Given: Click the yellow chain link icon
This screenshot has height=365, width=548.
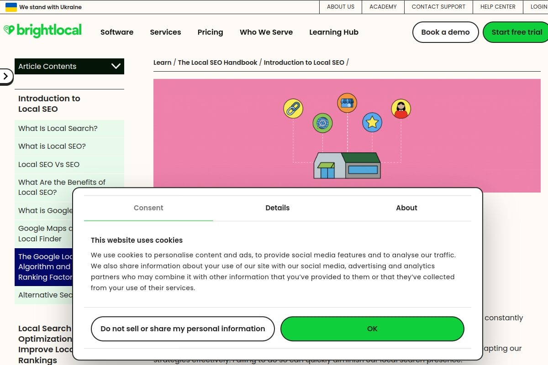Looking at the screenshot, I should tap(293, 109).
